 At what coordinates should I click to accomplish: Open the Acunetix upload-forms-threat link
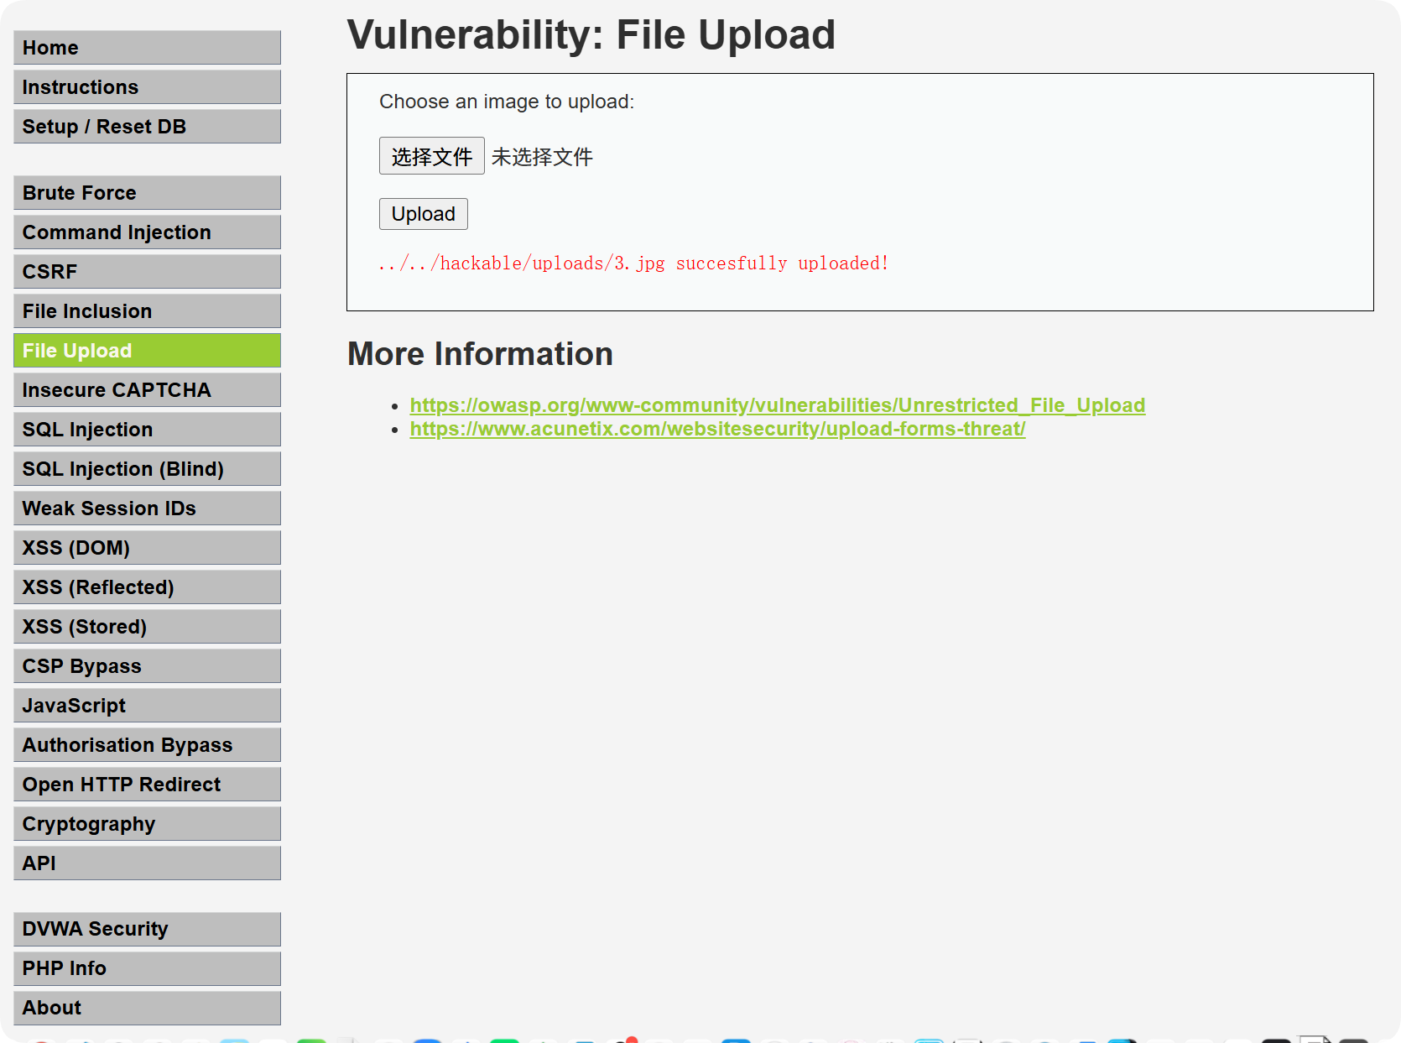coord(717,429)
